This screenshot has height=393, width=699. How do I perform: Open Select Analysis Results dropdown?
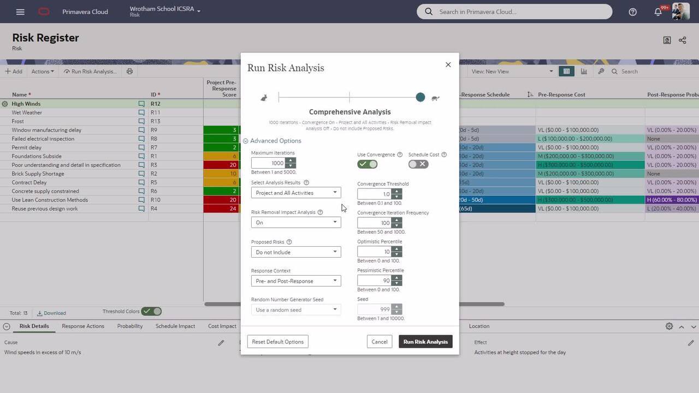295,193
